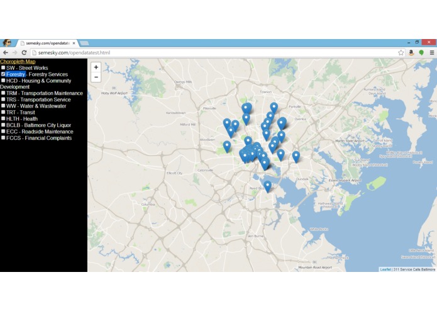Click the White Rocks map label

point(319,229)
